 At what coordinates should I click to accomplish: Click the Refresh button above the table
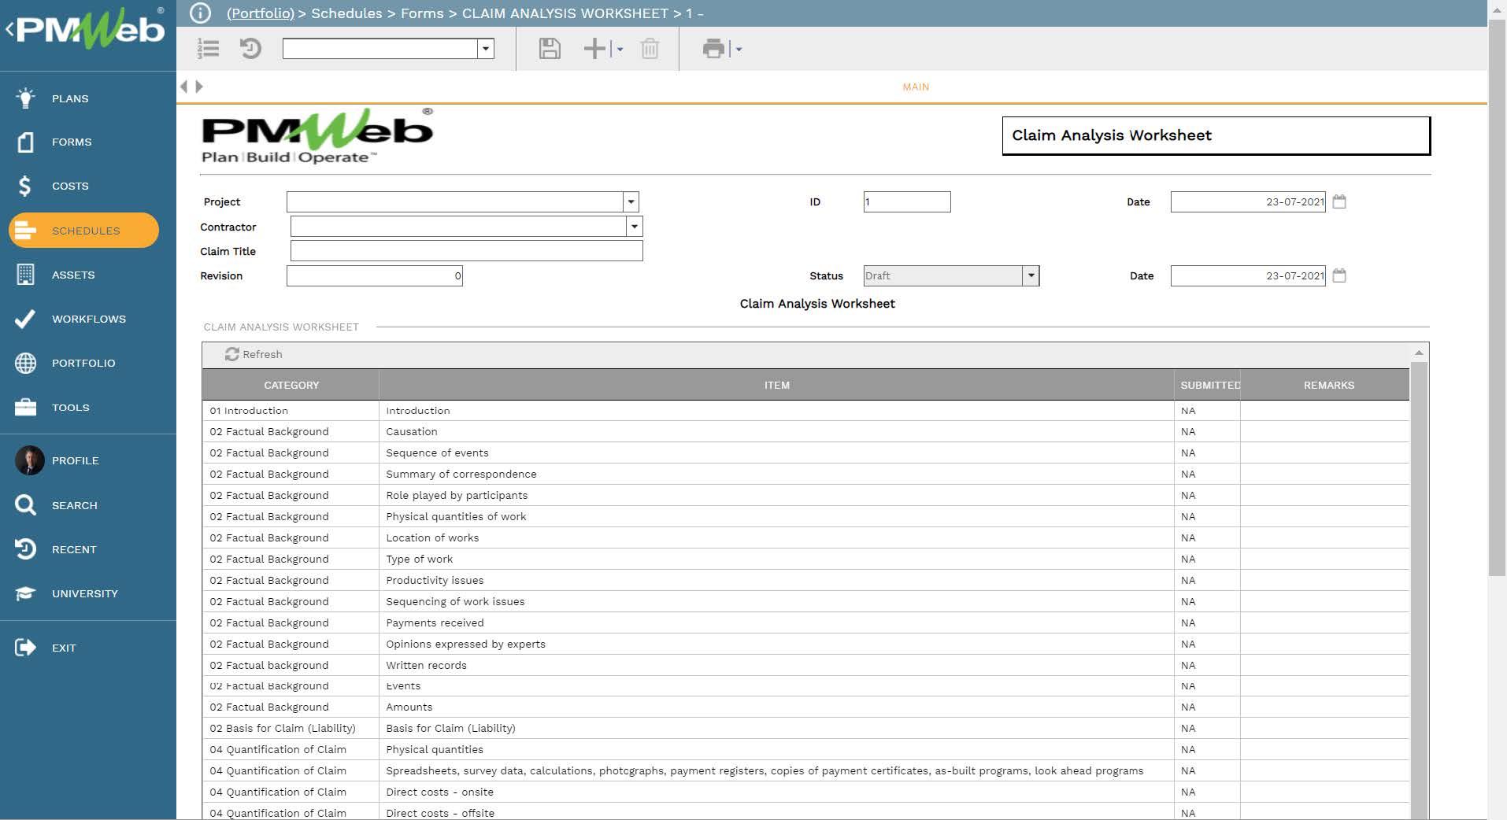tap(254, 355)
